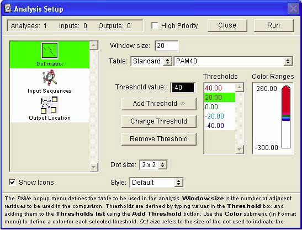Click the up arrow of the panel list scrollbar
Screen dimensions: 302x230
pyautogui.click(x=94, y=46)
